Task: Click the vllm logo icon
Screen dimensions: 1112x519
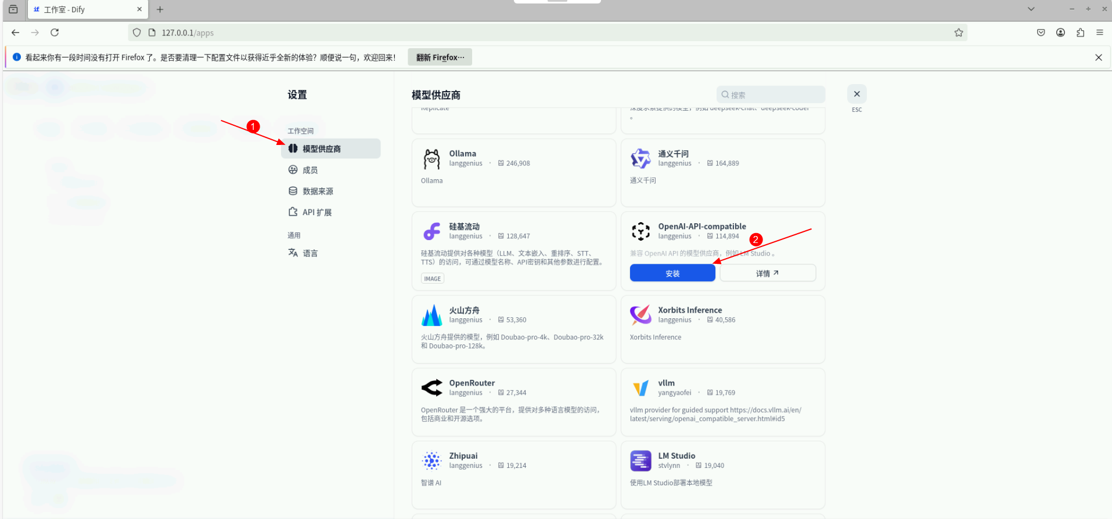Action: (640, 388)
